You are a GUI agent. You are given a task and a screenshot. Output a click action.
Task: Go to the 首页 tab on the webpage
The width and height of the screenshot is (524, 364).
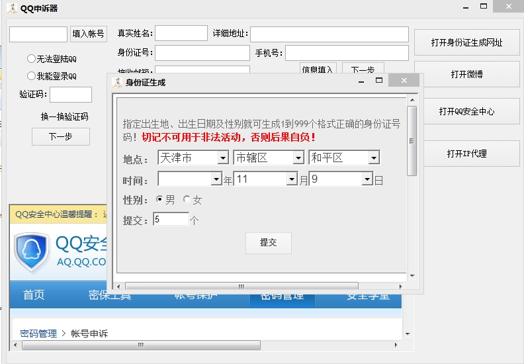pyautogui.click(x=34, y=295)
